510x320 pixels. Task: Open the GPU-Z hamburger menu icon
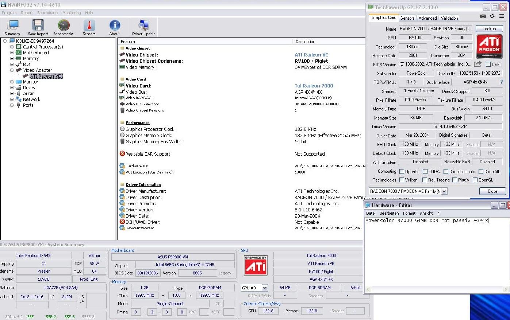pos(502,16)
